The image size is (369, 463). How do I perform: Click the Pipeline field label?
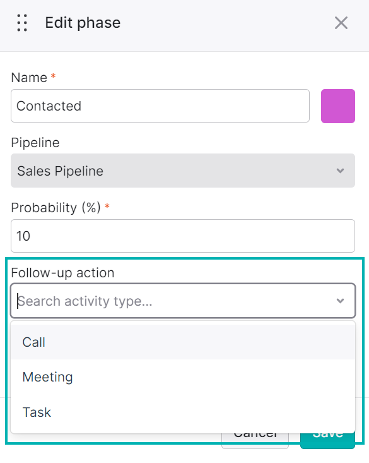[35, 143]
